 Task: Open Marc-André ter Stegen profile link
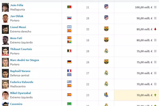(24, 60)
